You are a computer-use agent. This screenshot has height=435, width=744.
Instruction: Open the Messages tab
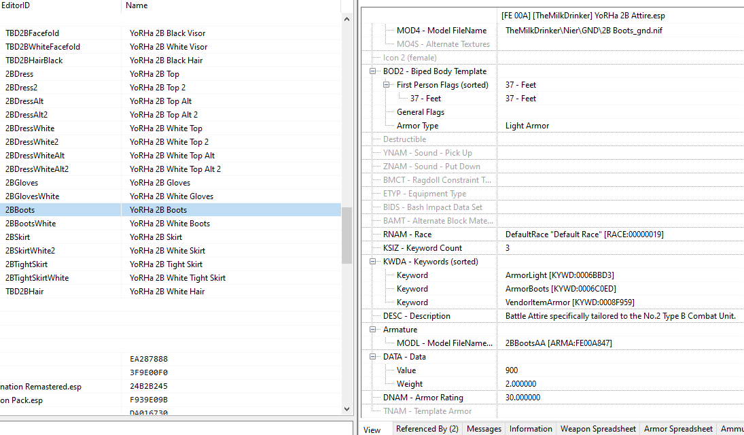tap(484, 429)
